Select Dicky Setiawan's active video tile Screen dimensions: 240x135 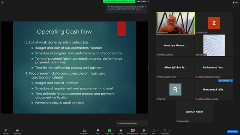175,23
